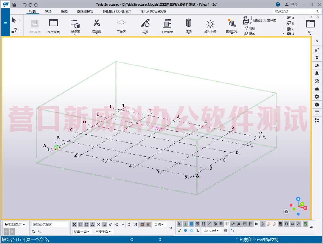
Task: Select the 切割面 clip plane scissors icon
Action: (96, 23)
